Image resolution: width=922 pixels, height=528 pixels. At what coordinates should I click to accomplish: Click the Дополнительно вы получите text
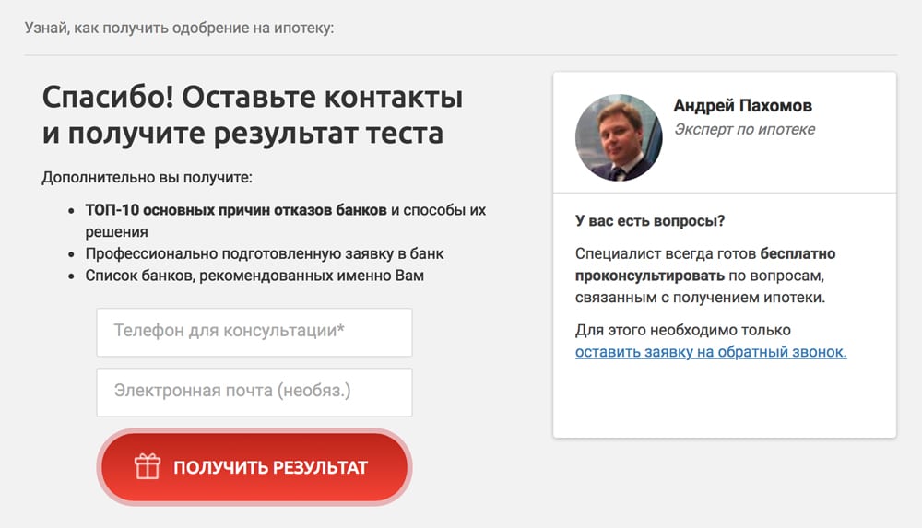click(x=147, y=177)
